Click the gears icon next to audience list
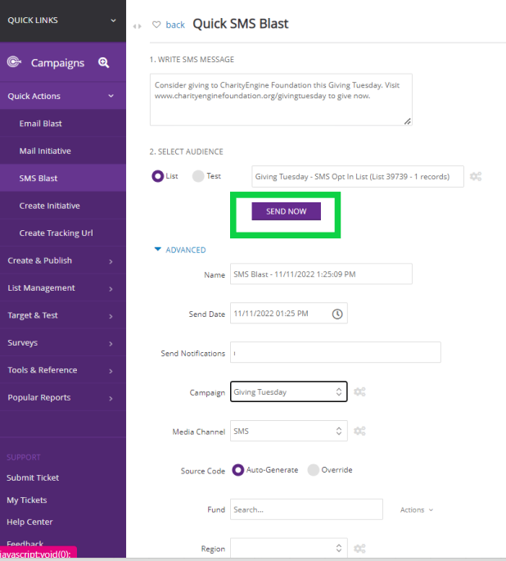Image resolution: width=506 pixels, height=561 pixels. 476,176
